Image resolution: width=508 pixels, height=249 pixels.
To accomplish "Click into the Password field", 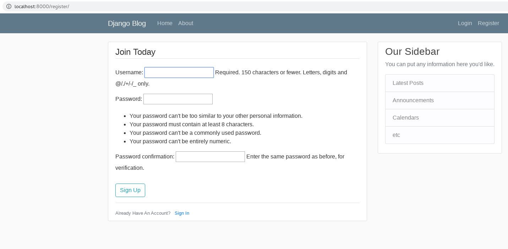I will [178, 99].
